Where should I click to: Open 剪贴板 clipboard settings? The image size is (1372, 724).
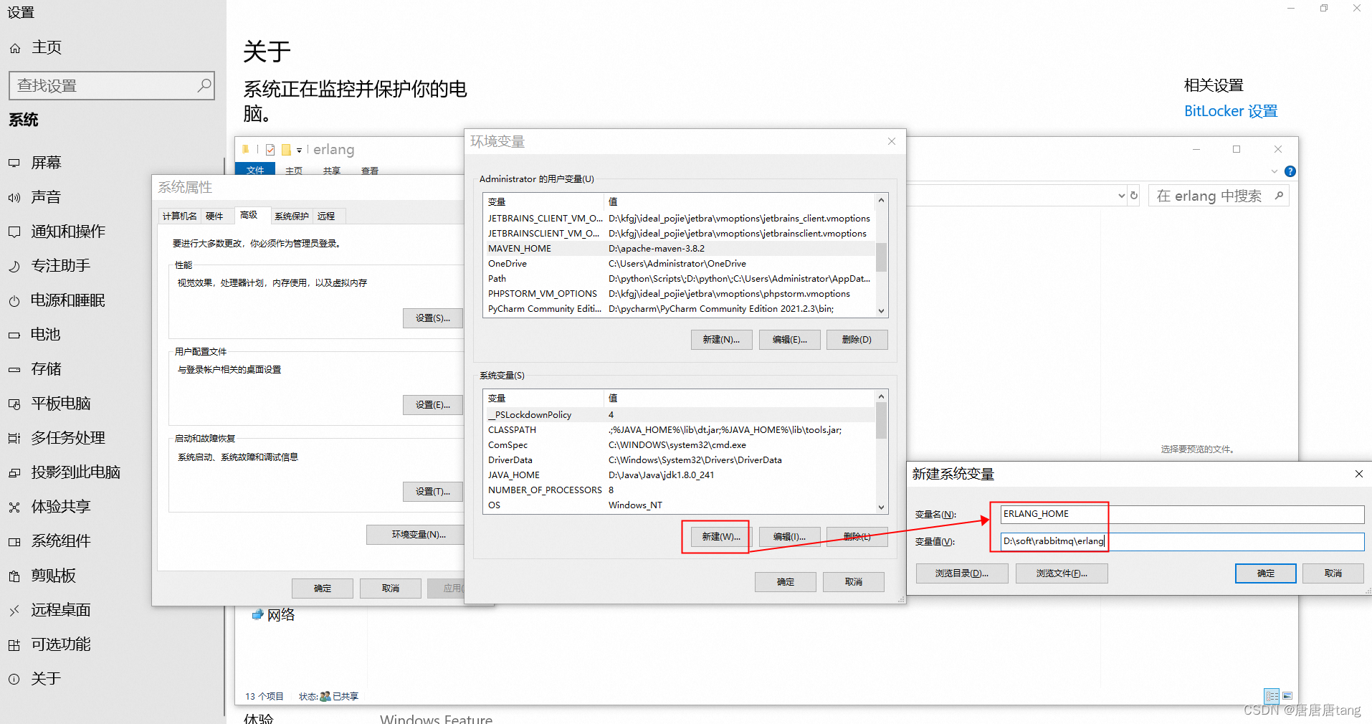(43, 576)
